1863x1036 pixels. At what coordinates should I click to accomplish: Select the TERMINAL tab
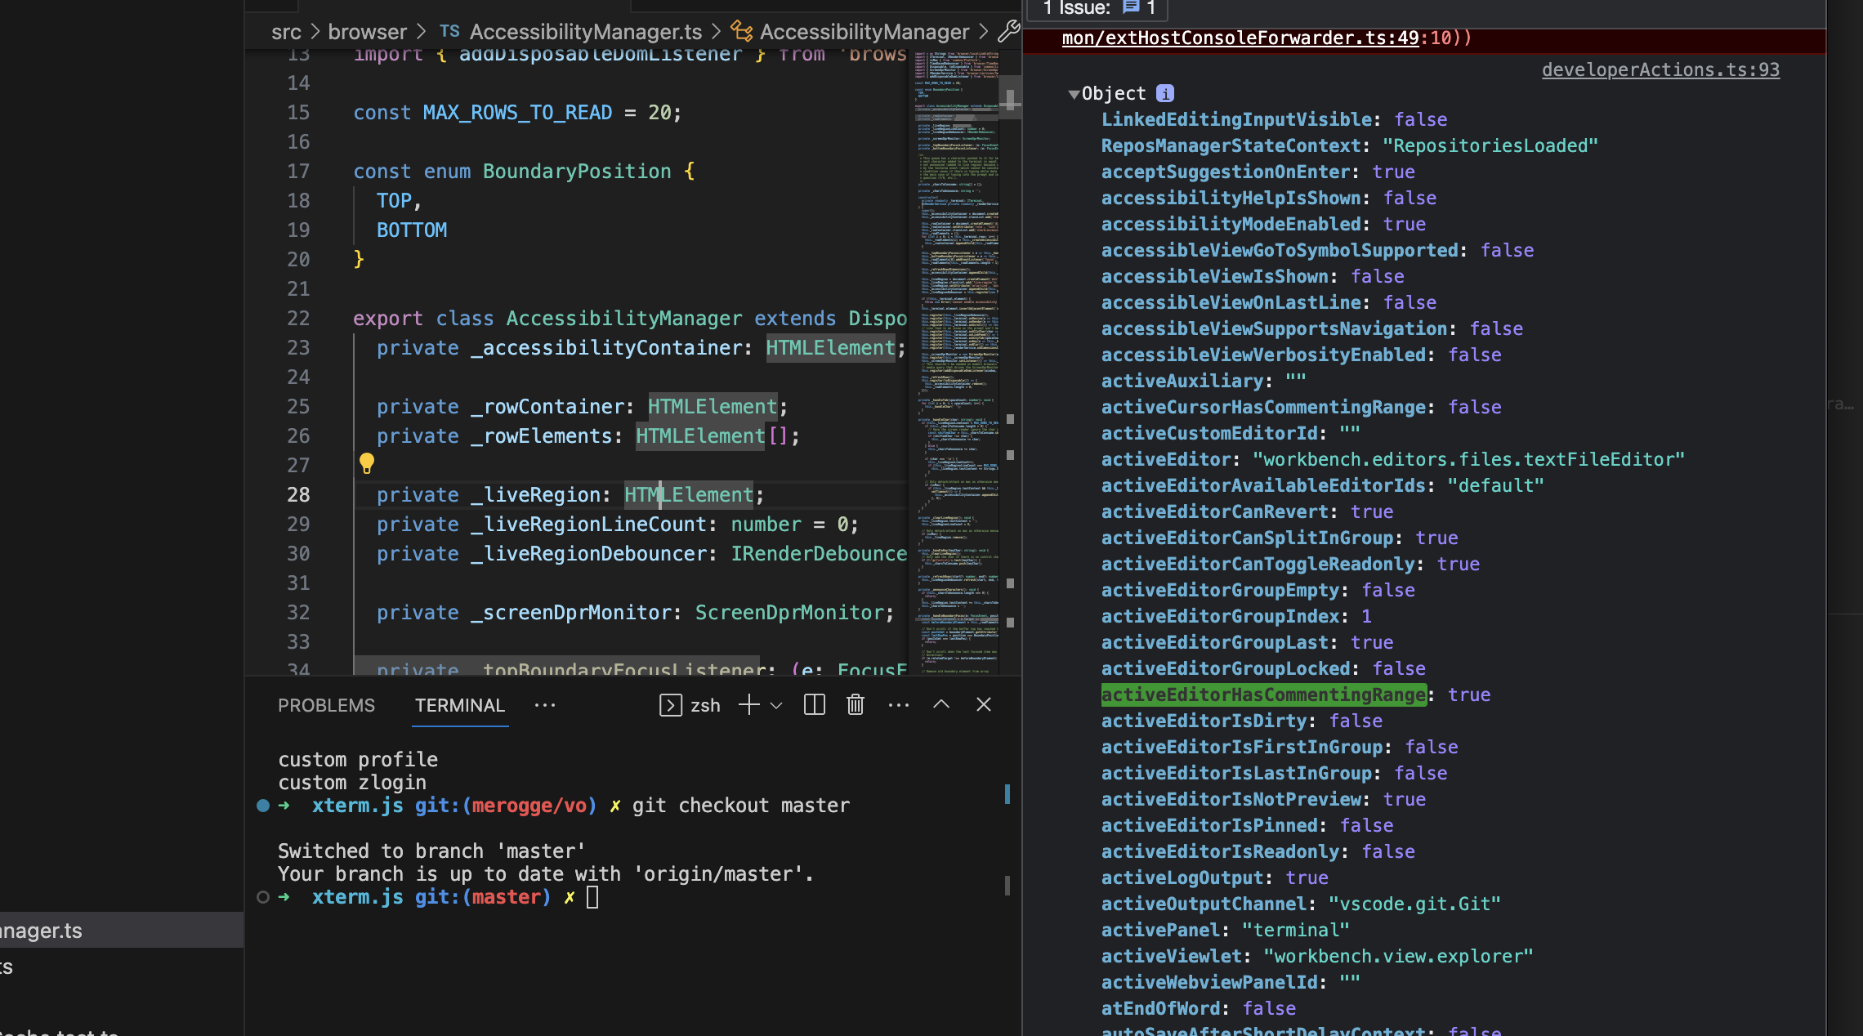click(x=459, y=705)
